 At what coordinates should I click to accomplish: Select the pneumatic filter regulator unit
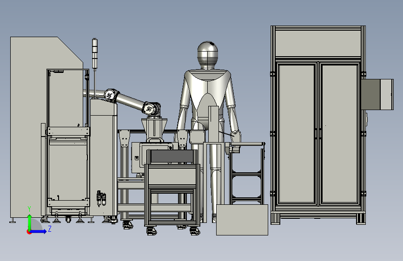(x=101, y=198)
